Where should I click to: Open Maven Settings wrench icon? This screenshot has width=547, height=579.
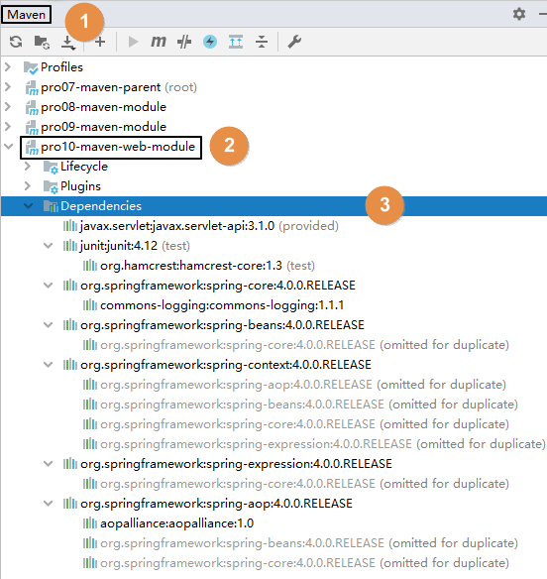tap(294, 42)
